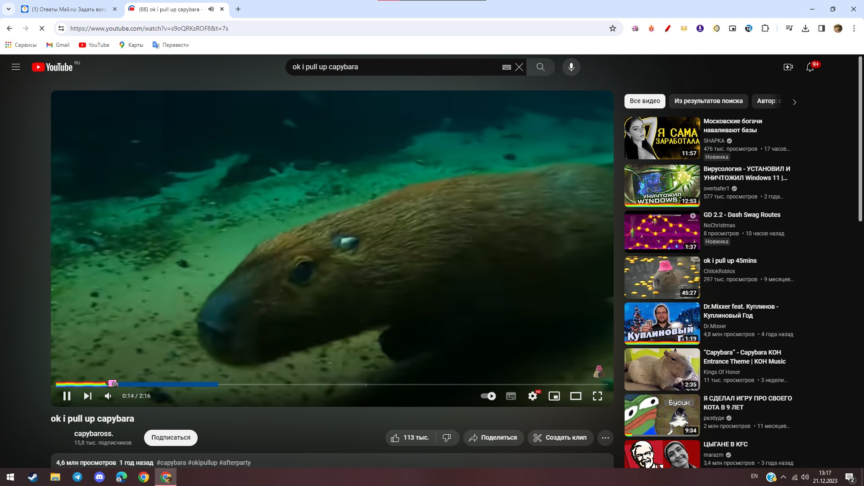Open 'Московские богачи' video thumbnail

tap(662, 138)
